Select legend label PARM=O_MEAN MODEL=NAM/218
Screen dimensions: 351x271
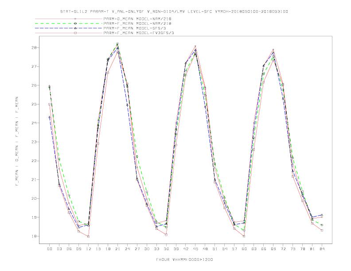(137, 19)
